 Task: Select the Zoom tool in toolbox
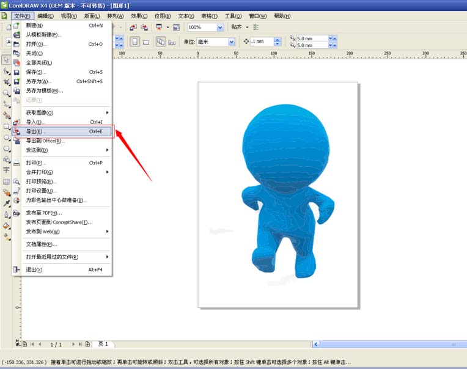point(6,93)
